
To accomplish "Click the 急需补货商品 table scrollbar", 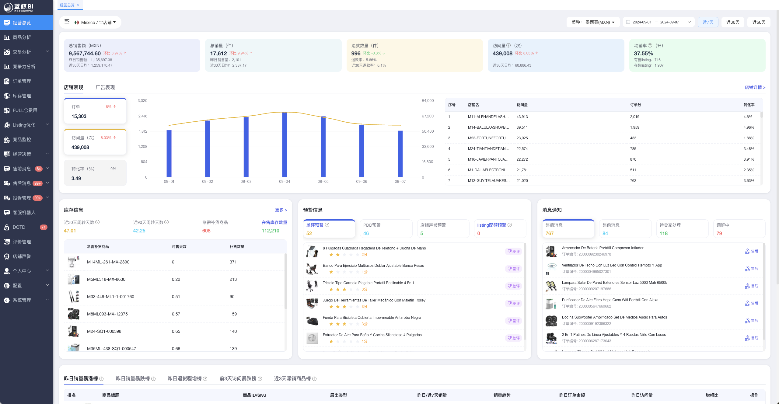I will 285,281.
